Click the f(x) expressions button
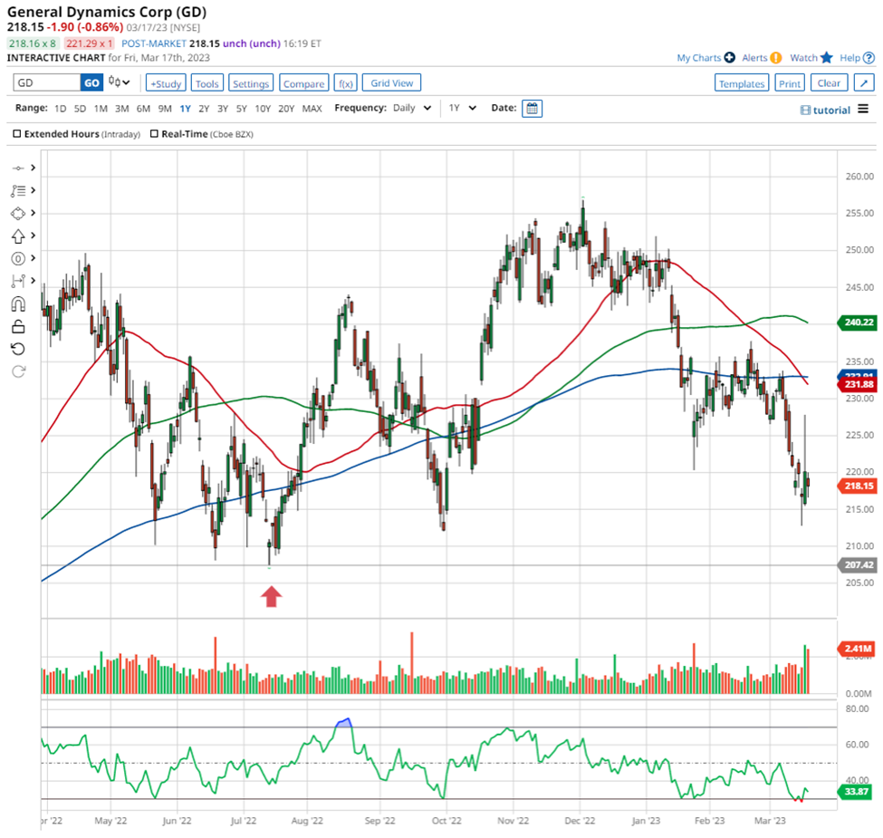 pyautogui.click(x=346, y=83)
